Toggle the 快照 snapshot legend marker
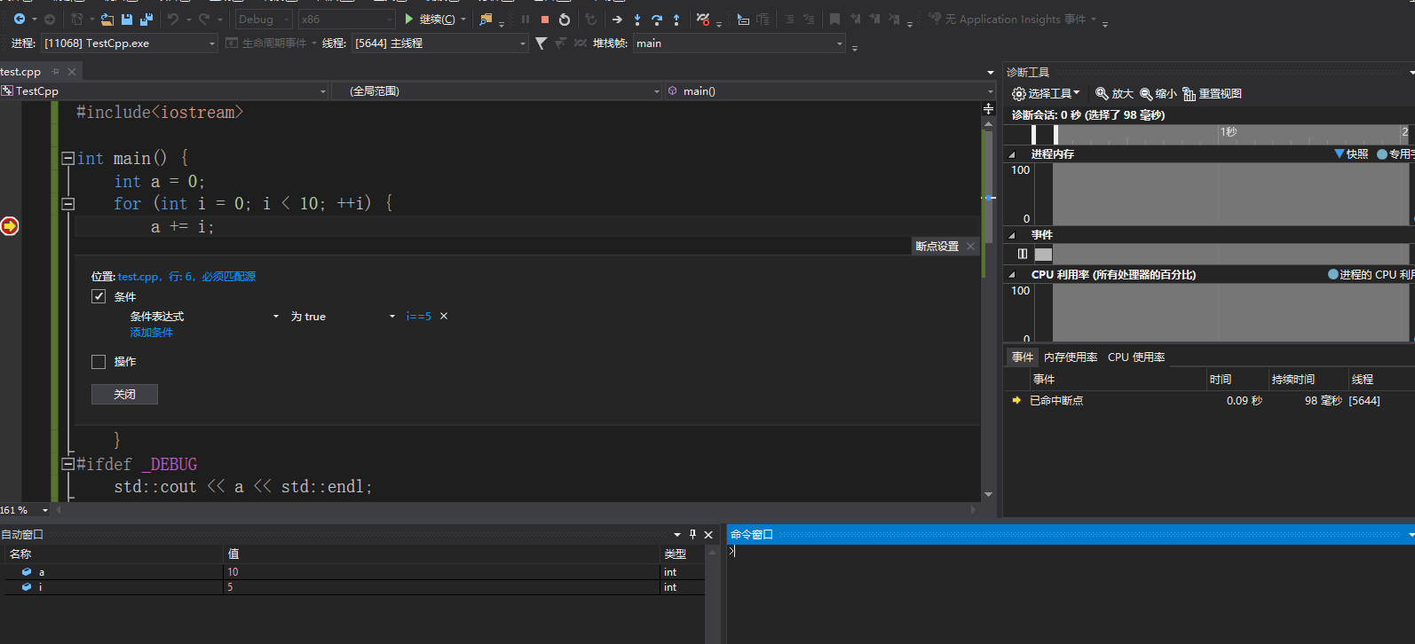The width and height of the screenshot is (1415, 644). (1339, 153)
